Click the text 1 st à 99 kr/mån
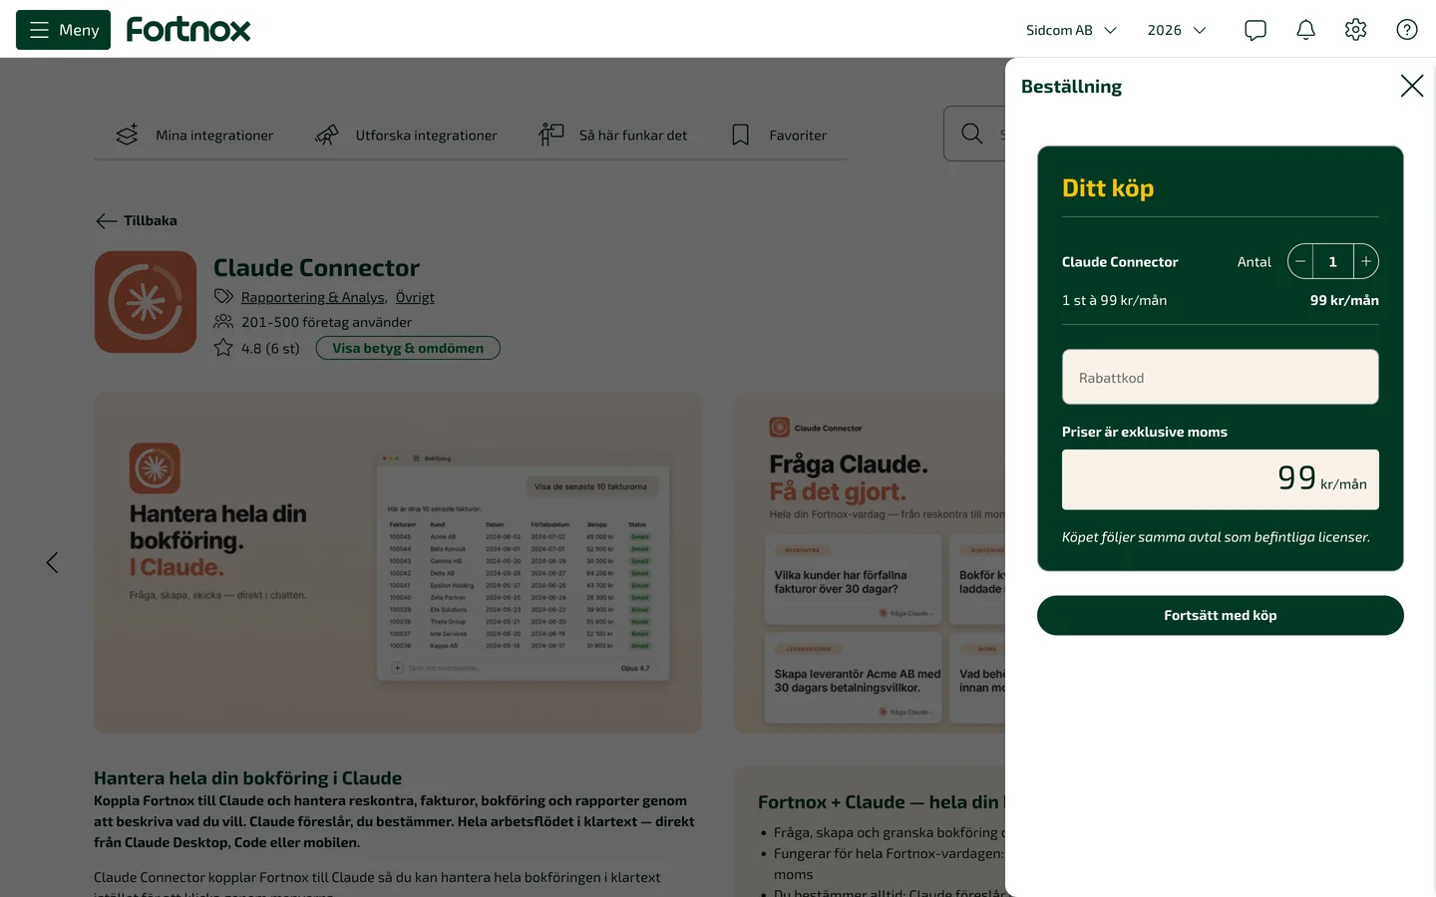The width and height of the screenshot is (1436, 897). pyautogui.click(x=1114, y=300)
